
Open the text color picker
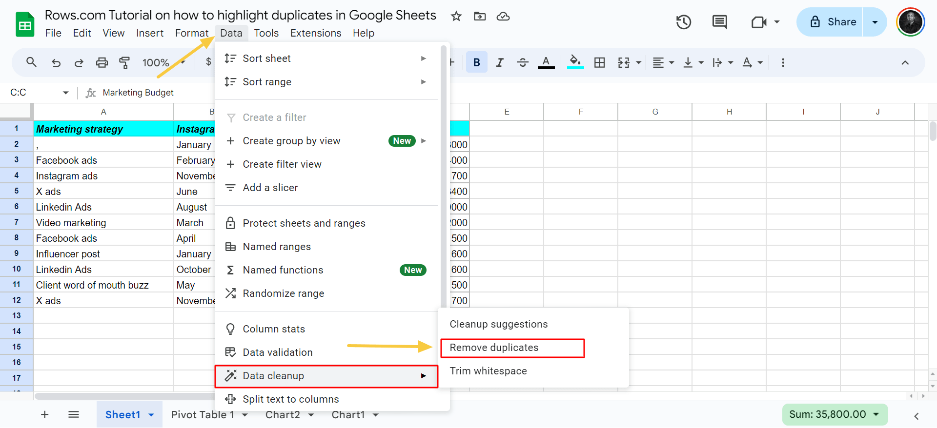pos(546,62)
